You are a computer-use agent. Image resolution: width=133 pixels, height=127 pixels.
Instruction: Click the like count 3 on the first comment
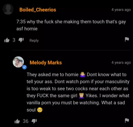tap(14, 40)
